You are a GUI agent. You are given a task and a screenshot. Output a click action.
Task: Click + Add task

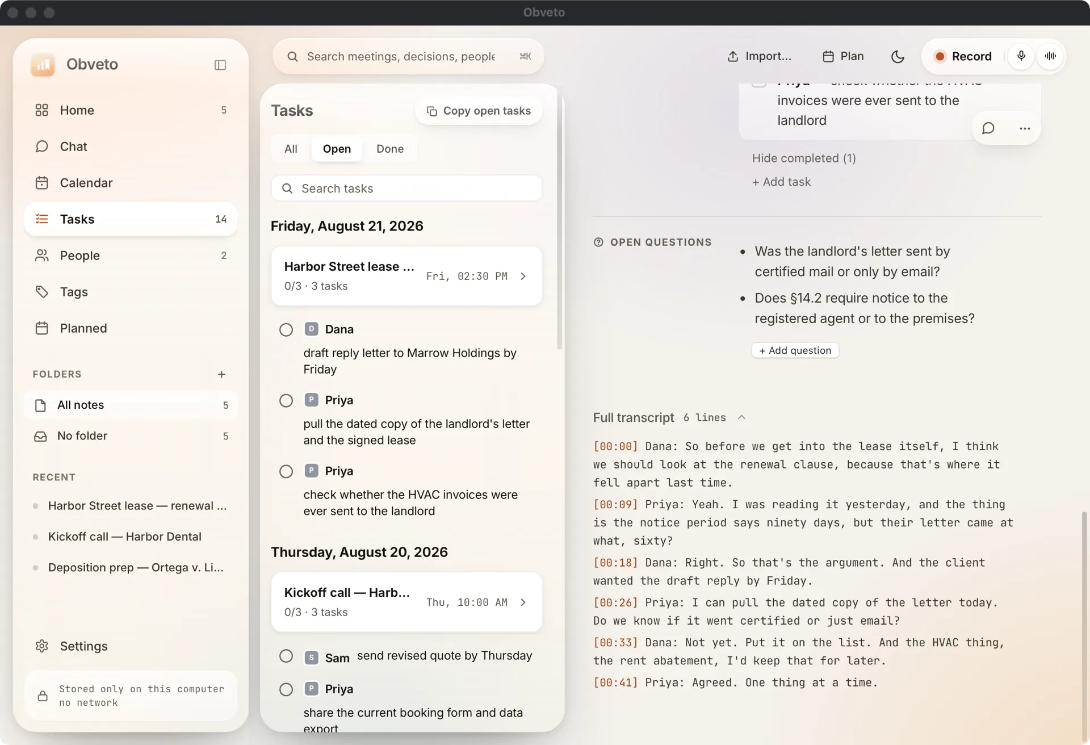tap(781, 182)
